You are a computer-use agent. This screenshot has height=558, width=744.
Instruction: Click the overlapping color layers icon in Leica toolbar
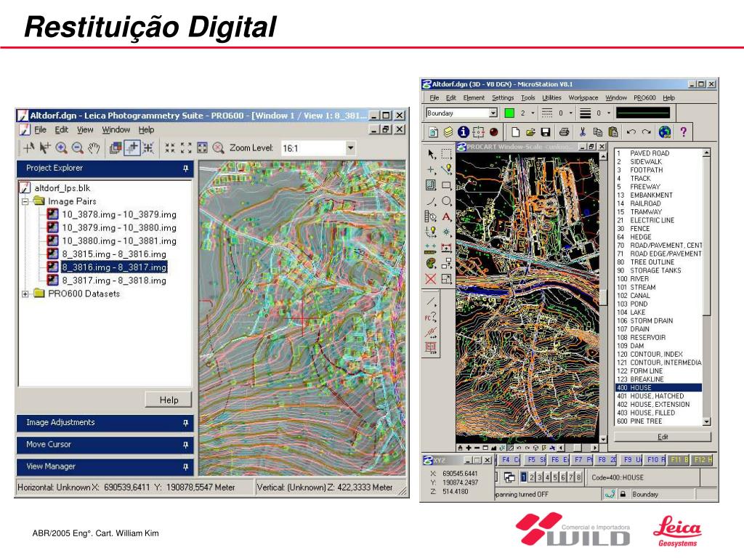pyautogui.click(x=116, y=148)
